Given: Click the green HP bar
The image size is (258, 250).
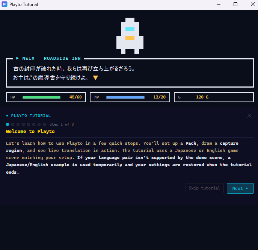Looking at the screenshot, I should (x=41, y=97).
